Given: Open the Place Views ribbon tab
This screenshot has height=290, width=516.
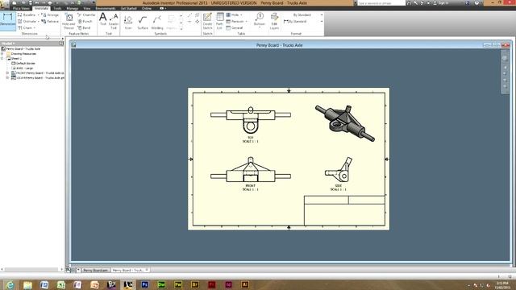Looking at the screenshot, I should point(21,8).
